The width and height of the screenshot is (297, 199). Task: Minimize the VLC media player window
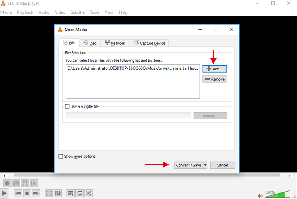point(257,3)
